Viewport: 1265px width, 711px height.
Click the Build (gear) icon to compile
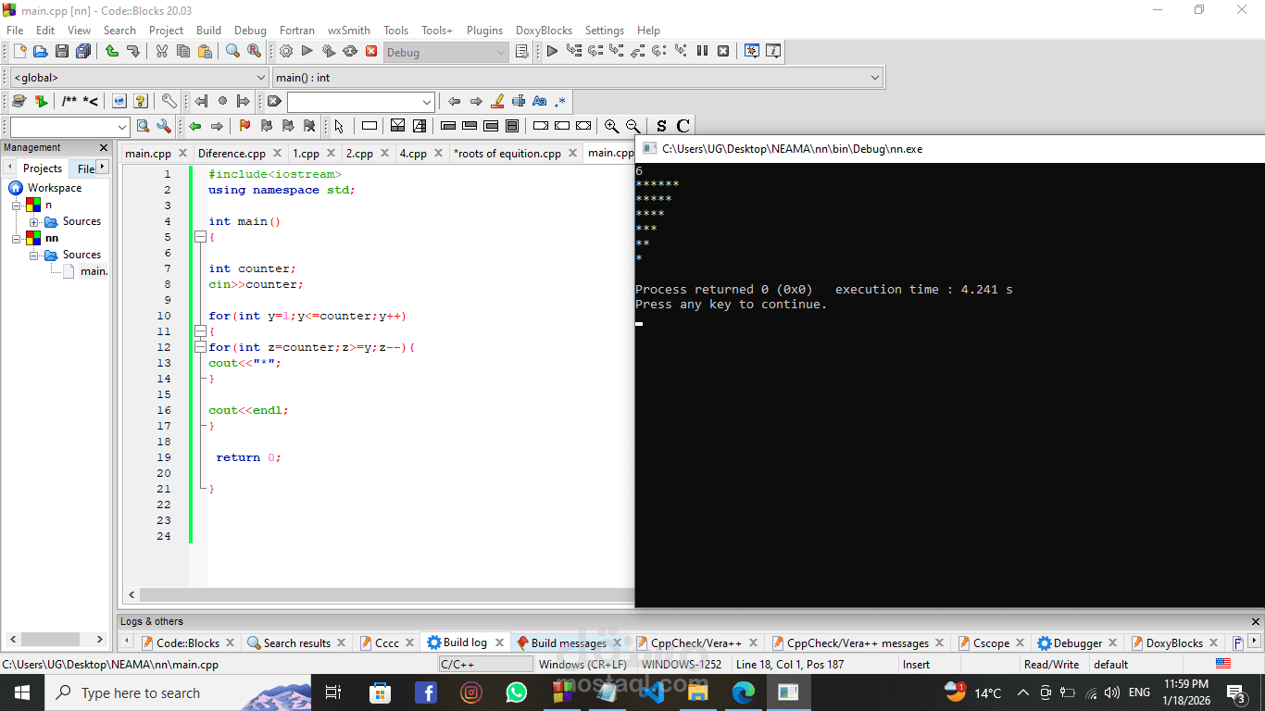pyautogui.click(x=285, y=52)
